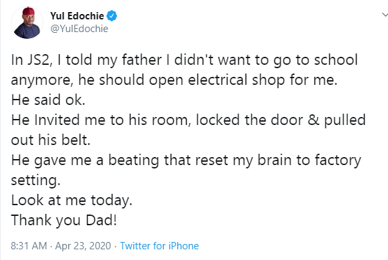Click the 8:31 AM timestamp

(x=29, y=246)
